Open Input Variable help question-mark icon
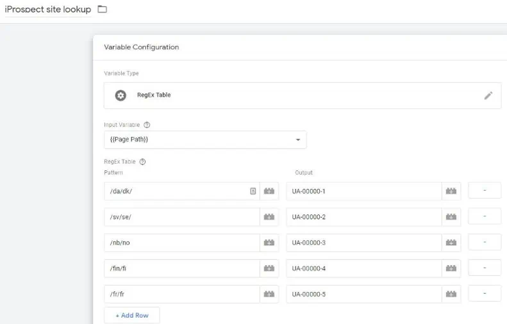The image size is (507, 324). click(147, 125)
